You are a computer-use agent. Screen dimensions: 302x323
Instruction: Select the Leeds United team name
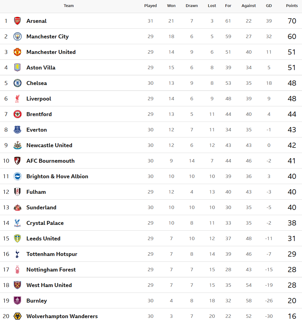tap(43, 239)
